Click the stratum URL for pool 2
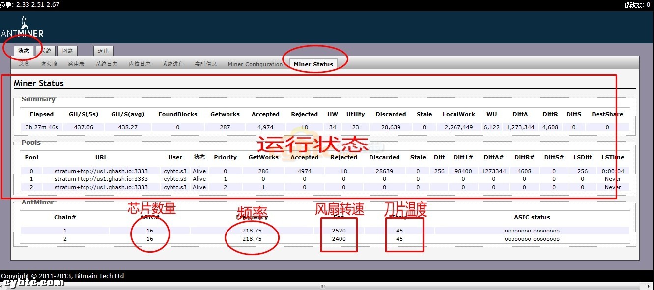 click(x=101, y=187)
